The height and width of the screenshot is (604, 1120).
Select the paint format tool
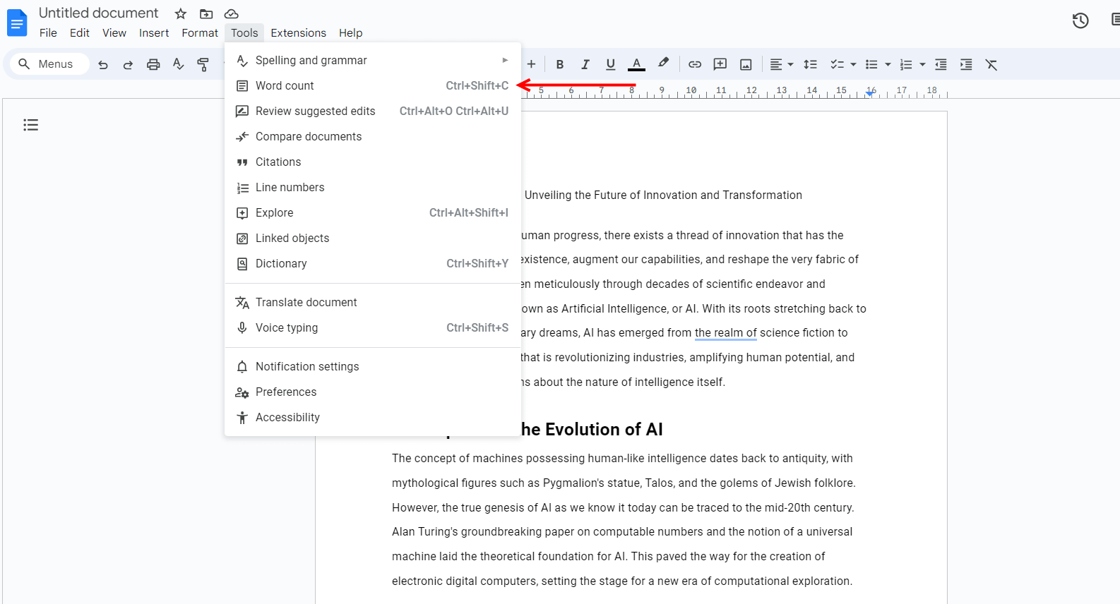point(203,64)
